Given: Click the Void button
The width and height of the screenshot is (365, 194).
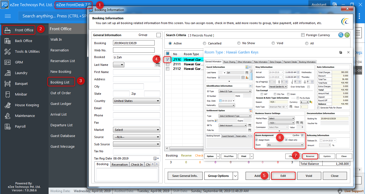Looking at the screenshot, I should click(309, 176).
